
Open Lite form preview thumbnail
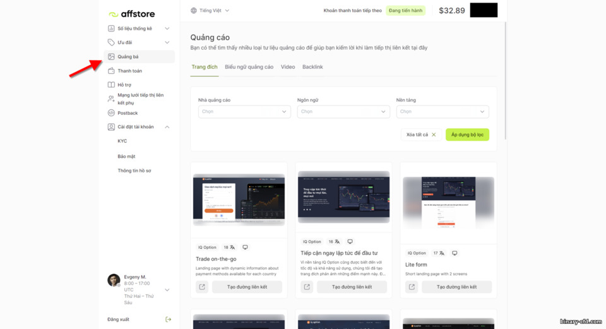click(x=448, y=203)
